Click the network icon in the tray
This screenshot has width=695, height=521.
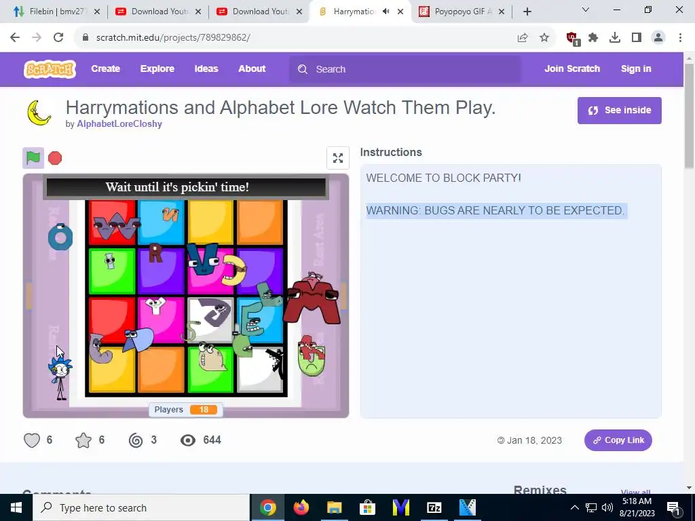point(591,507)
